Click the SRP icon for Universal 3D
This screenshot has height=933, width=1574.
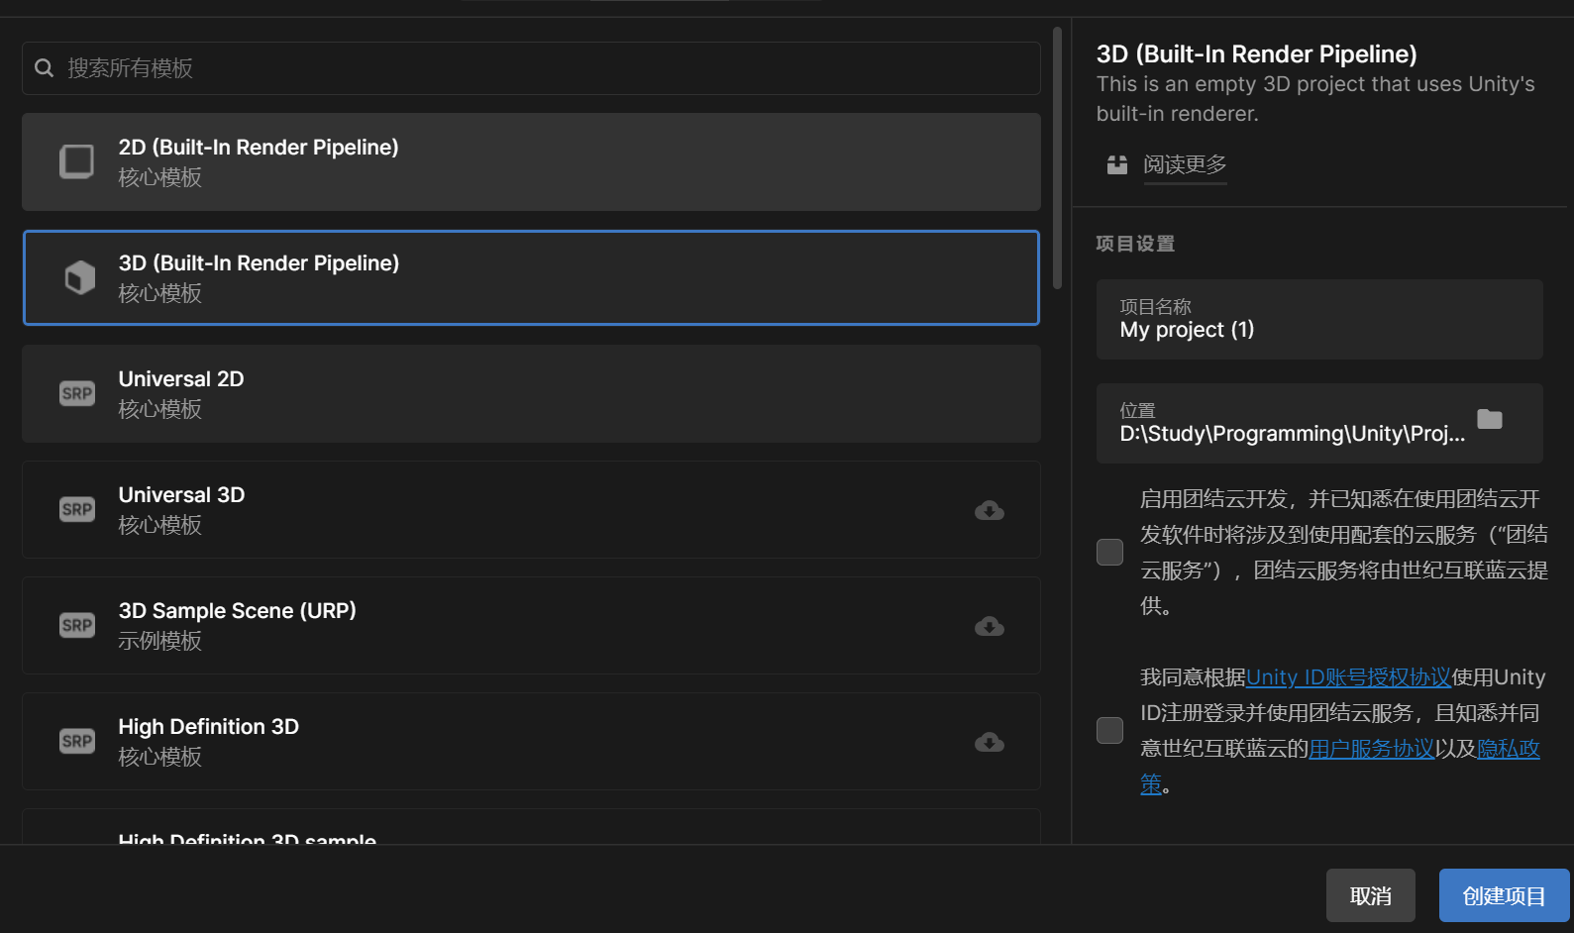[x=77, y=509]
